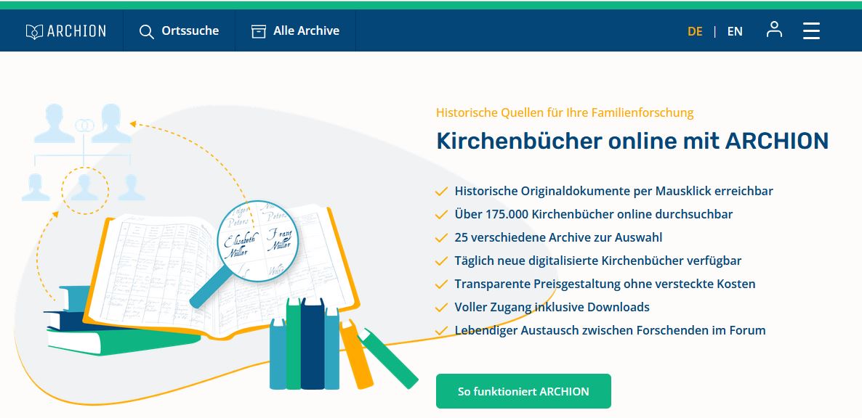The height and width of the screenshot is (418, 862).
Task: Click the archive box icon
Action: [x=258, y=31]
